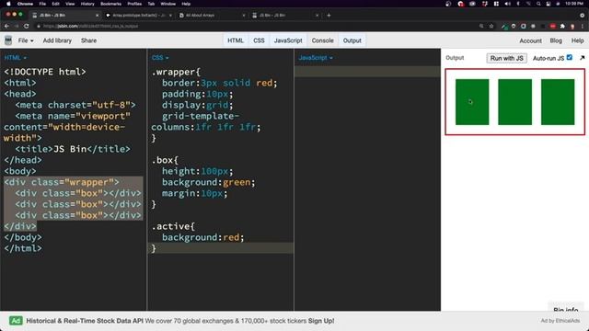Screen dimensions: 589x331
Task: Open the Account link
Action: click(x=530, y=40)
